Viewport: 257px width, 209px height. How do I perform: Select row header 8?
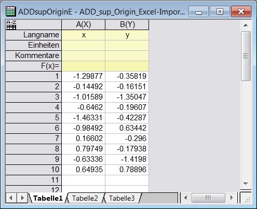pos(34,149)
